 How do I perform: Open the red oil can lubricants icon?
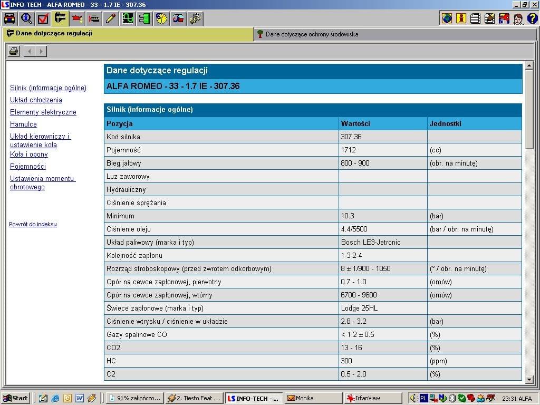pos(77,18)
